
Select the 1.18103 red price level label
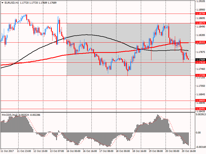(201, 42)
